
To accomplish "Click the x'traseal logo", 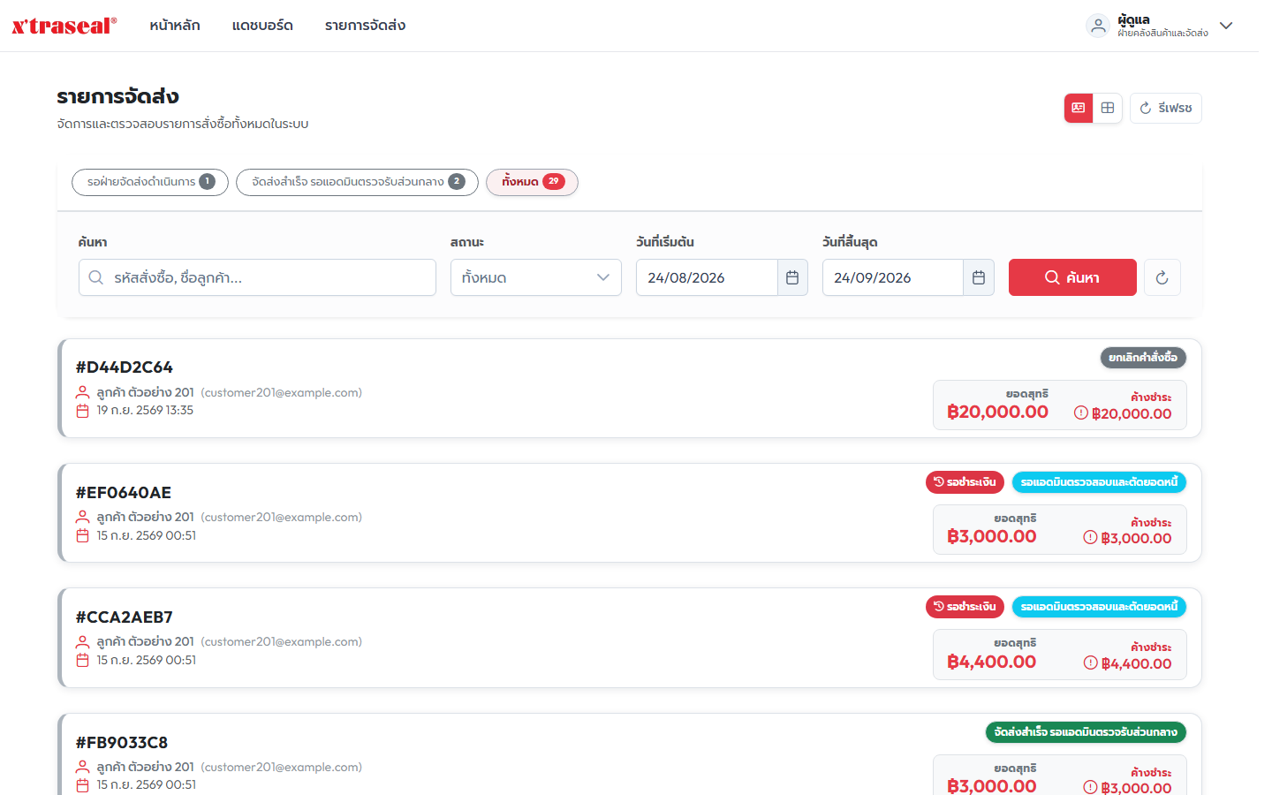I will click(x=64, y=26).
